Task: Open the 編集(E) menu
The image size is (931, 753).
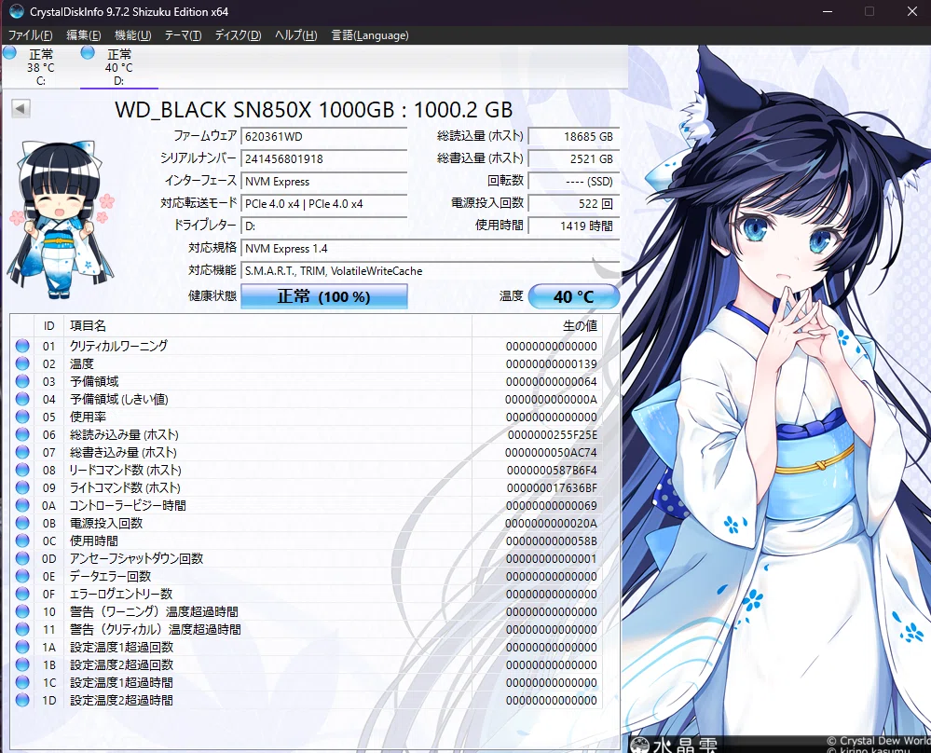Action: point(83,35)
